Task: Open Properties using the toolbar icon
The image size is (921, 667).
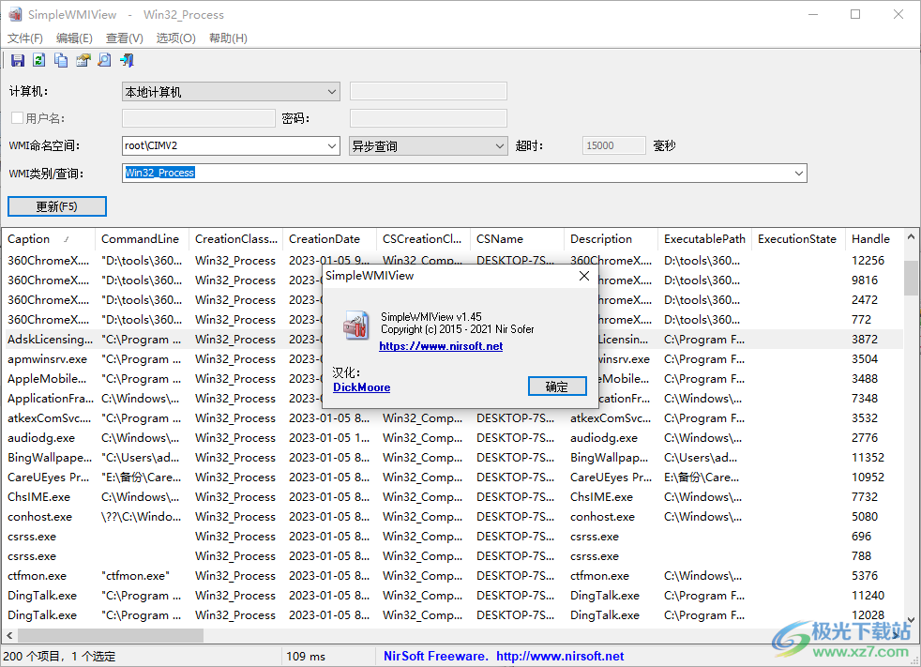Action: (83, 59)
